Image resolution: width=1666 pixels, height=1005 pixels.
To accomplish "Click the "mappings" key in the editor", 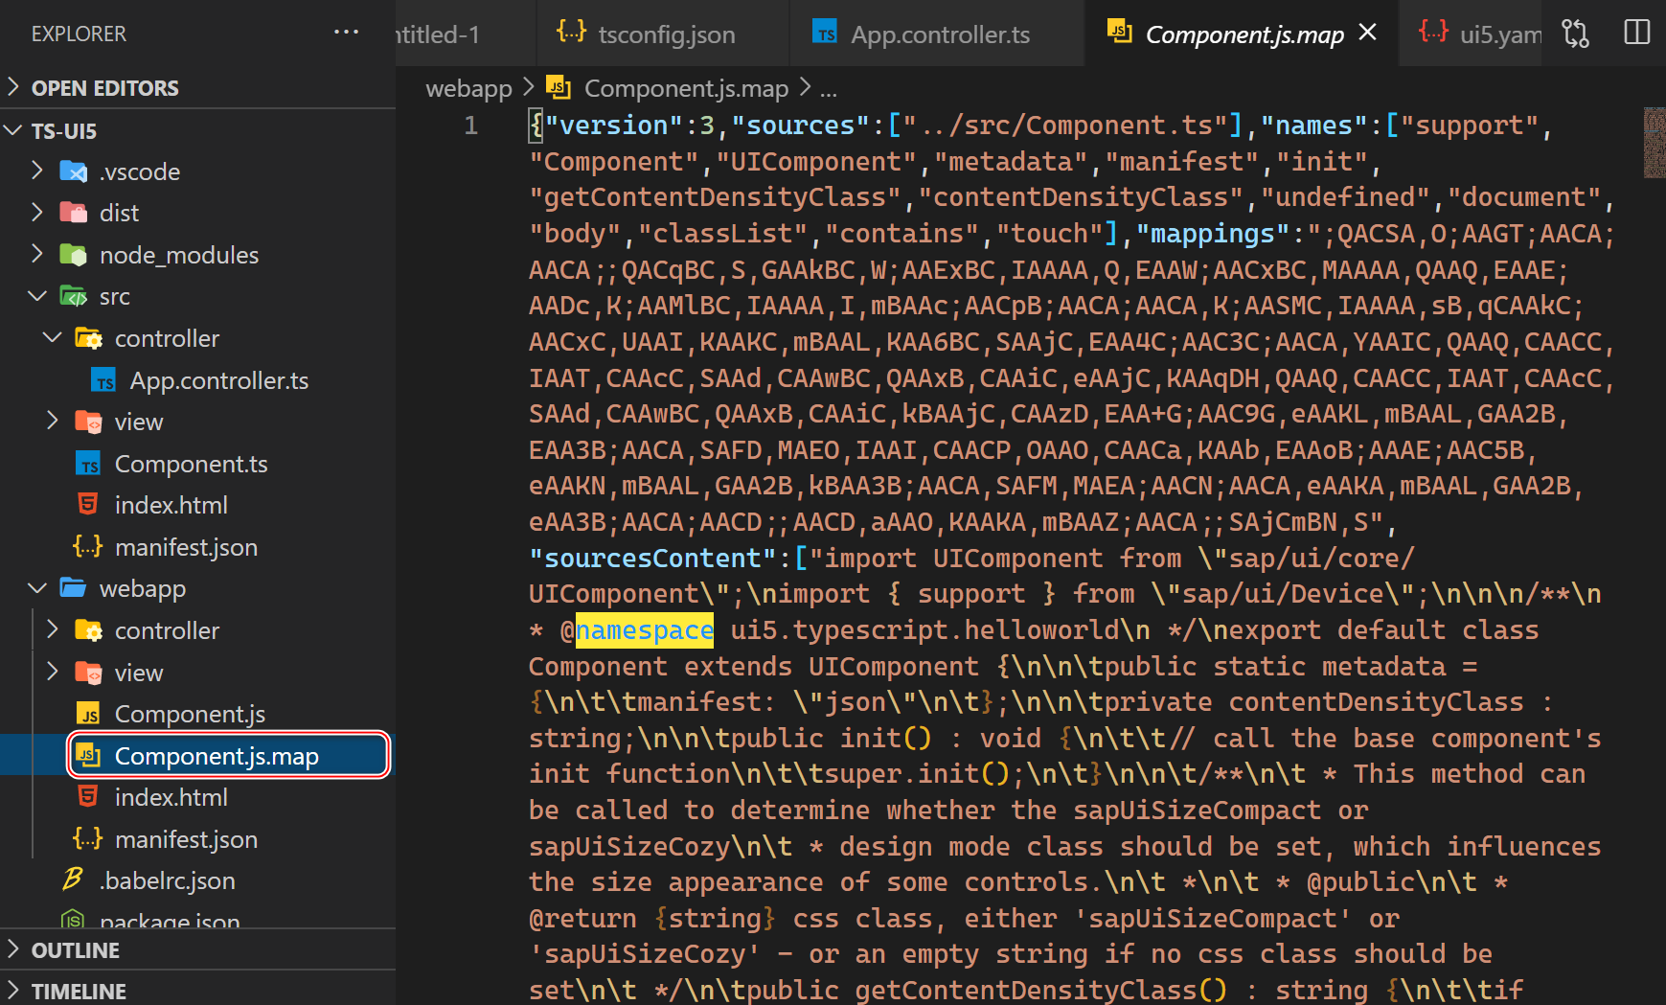I will tap(1212, 234).
